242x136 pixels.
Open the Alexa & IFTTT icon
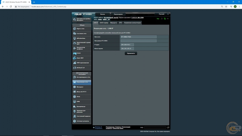click(x=75, y=92)
